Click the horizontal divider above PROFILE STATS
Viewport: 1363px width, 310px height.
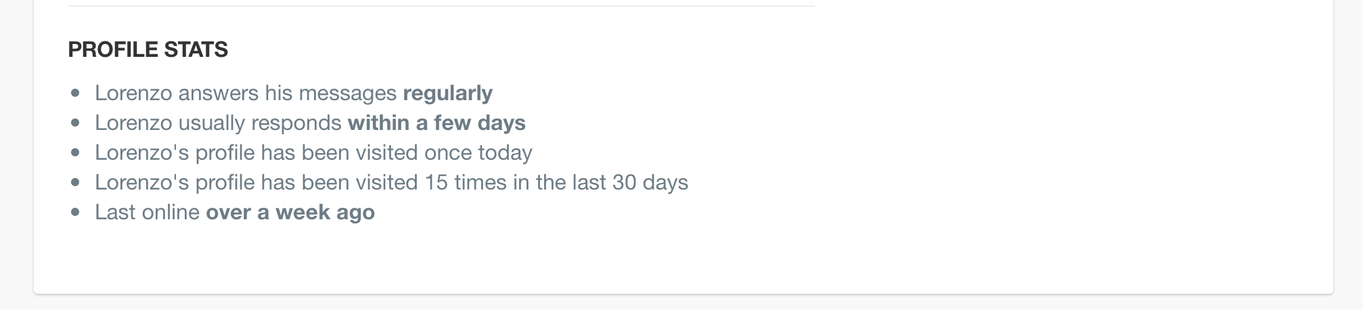(441, 6)
